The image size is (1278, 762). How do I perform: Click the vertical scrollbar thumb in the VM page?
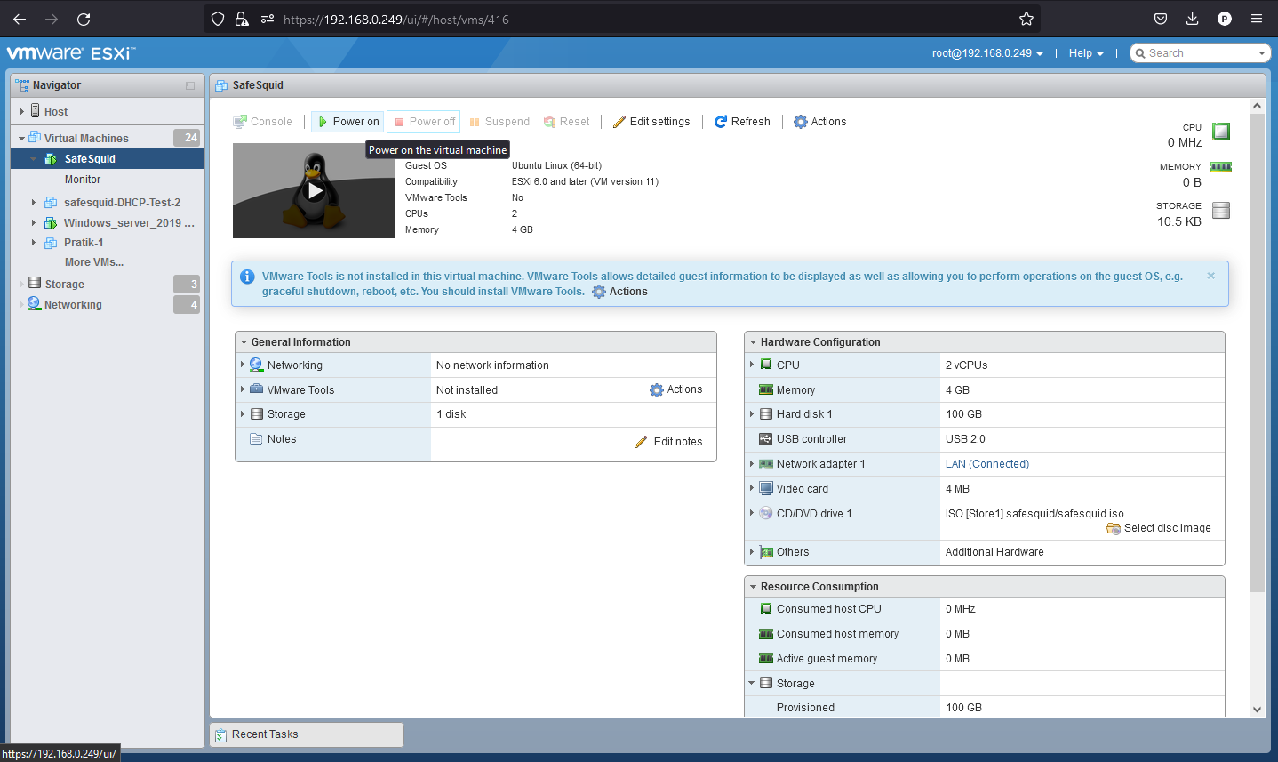1257,353
